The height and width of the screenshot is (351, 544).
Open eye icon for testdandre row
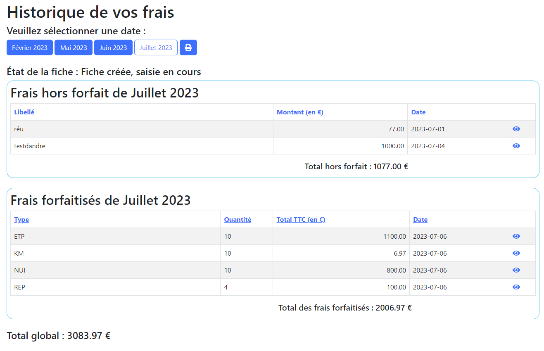point(516,146)
